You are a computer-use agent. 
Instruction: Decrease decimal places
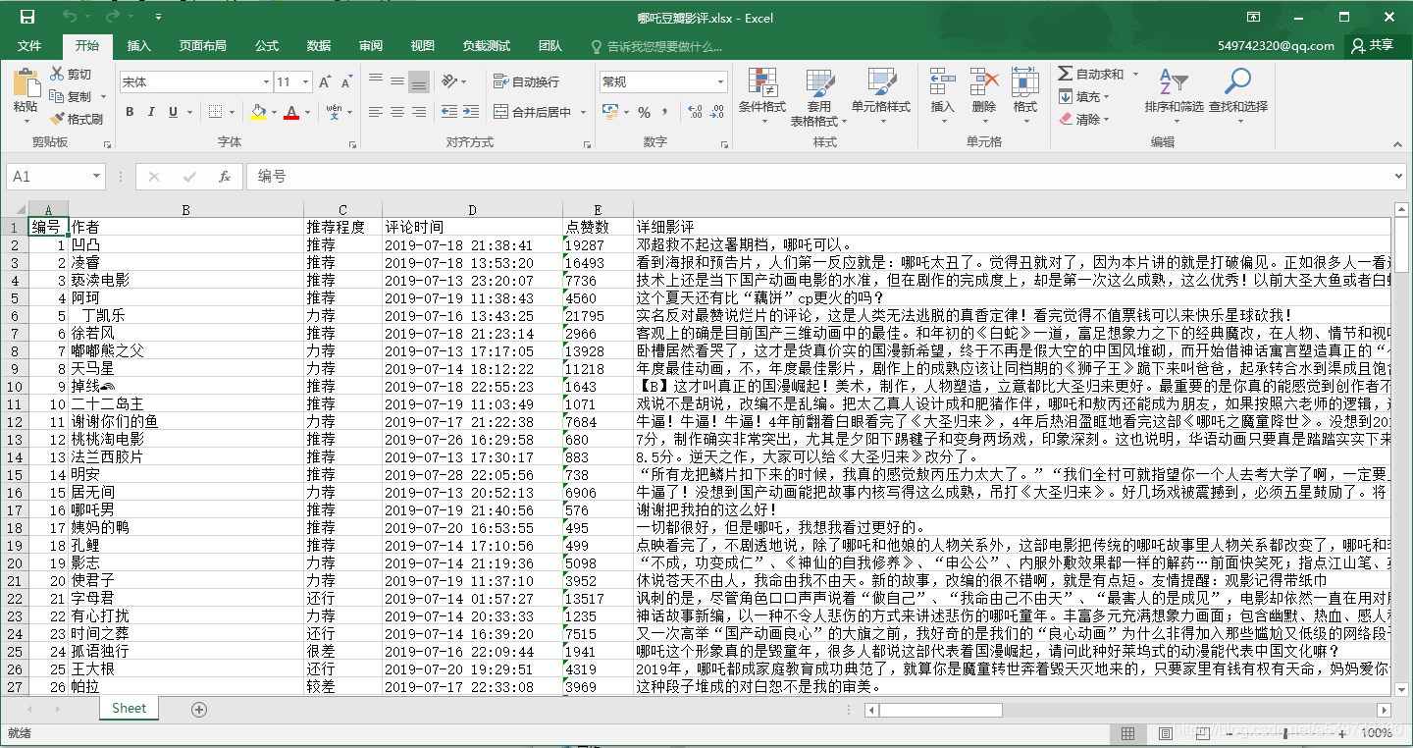(x=716, y=112)
